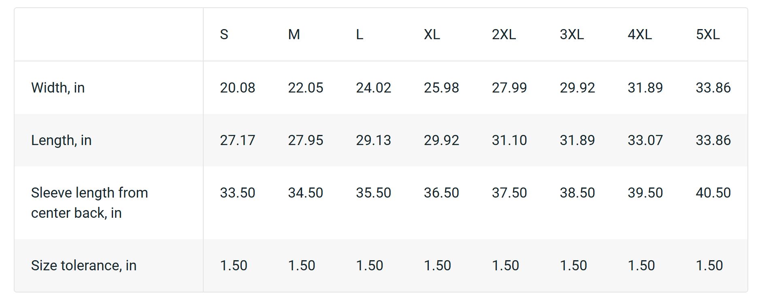This screenshot has width=758, height=301.
Task: Select the 5XL size column header
Action: click(708, 35)
